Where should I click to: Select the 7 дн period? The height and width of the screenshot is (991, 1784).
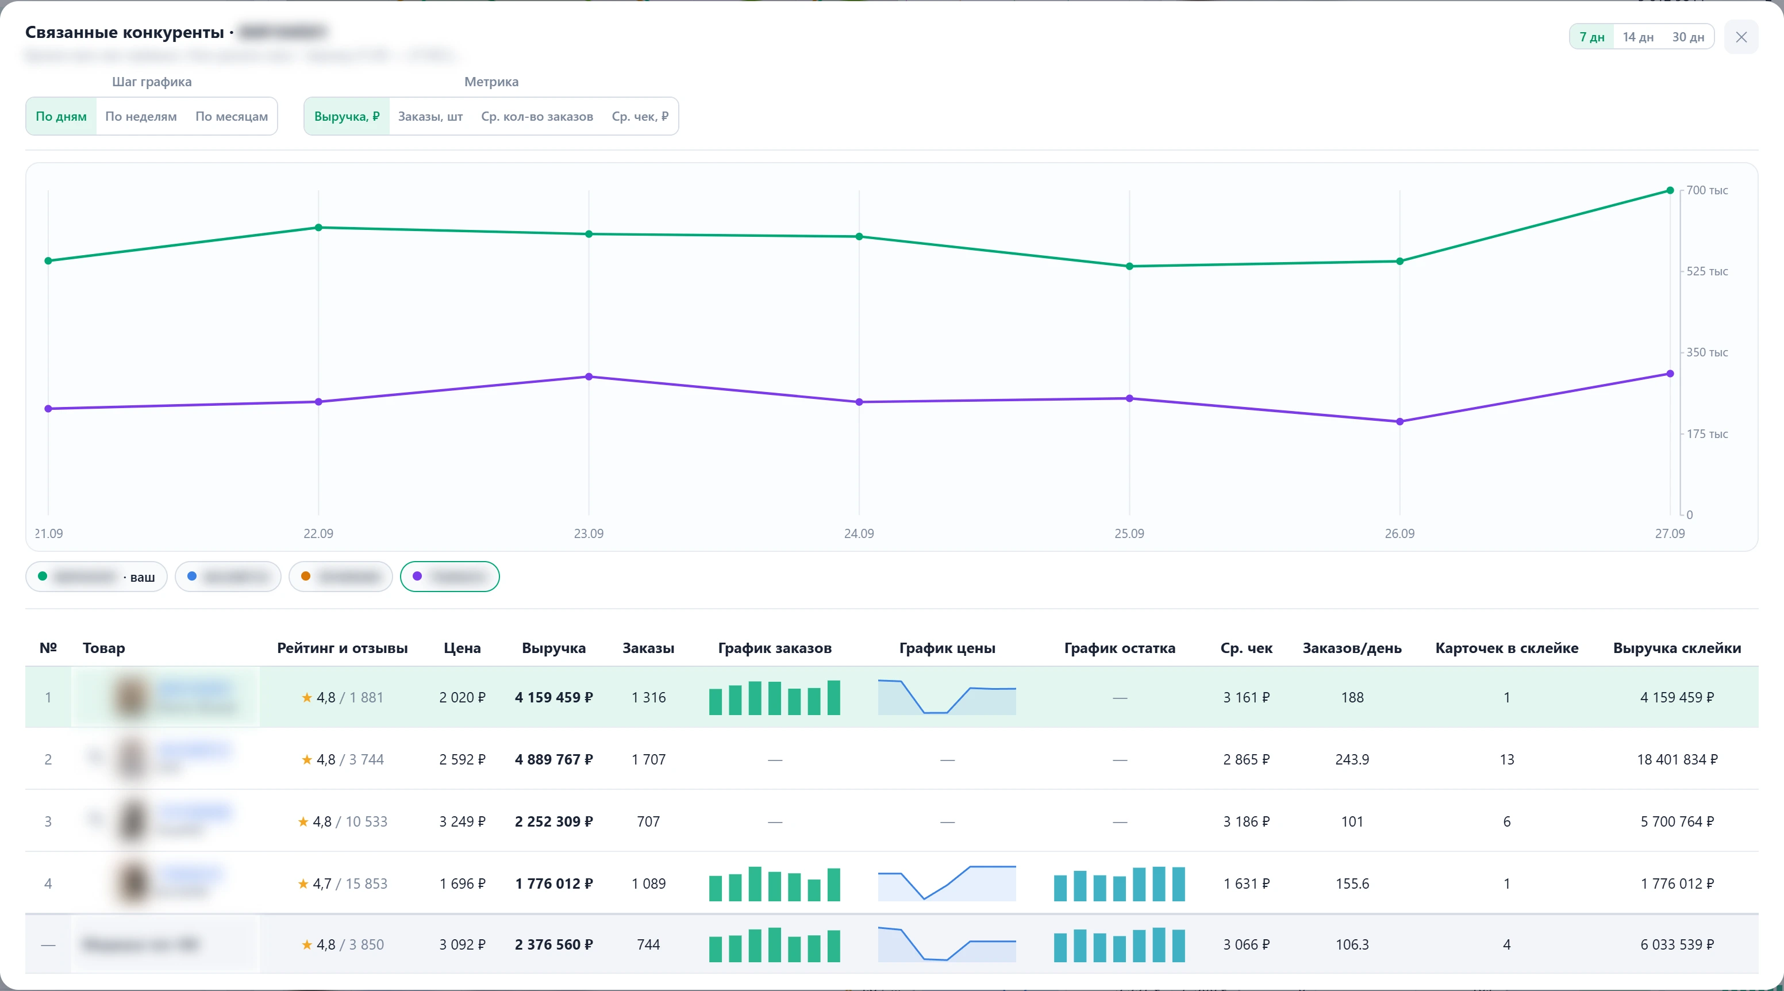1591,37
